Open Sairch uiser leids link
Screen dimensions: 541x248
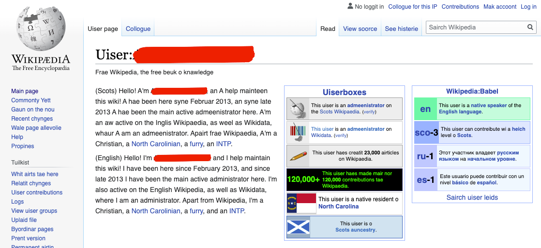tap(472, 197)
